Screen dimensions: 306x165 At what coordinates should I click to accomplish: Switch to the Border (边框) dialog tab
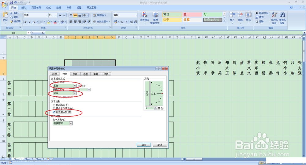85,74
